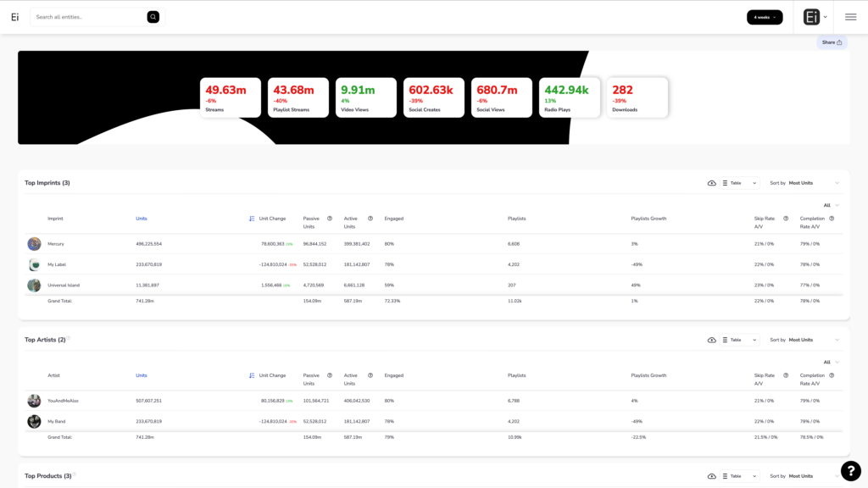This screenshot has height=488, width=868.
Task: Click the Ei home logo
Action: (x=14, y=17)
